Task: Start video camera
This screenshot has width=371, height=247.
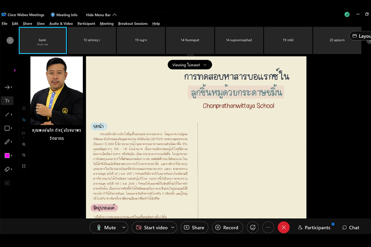Action: (x=152, y=228)
